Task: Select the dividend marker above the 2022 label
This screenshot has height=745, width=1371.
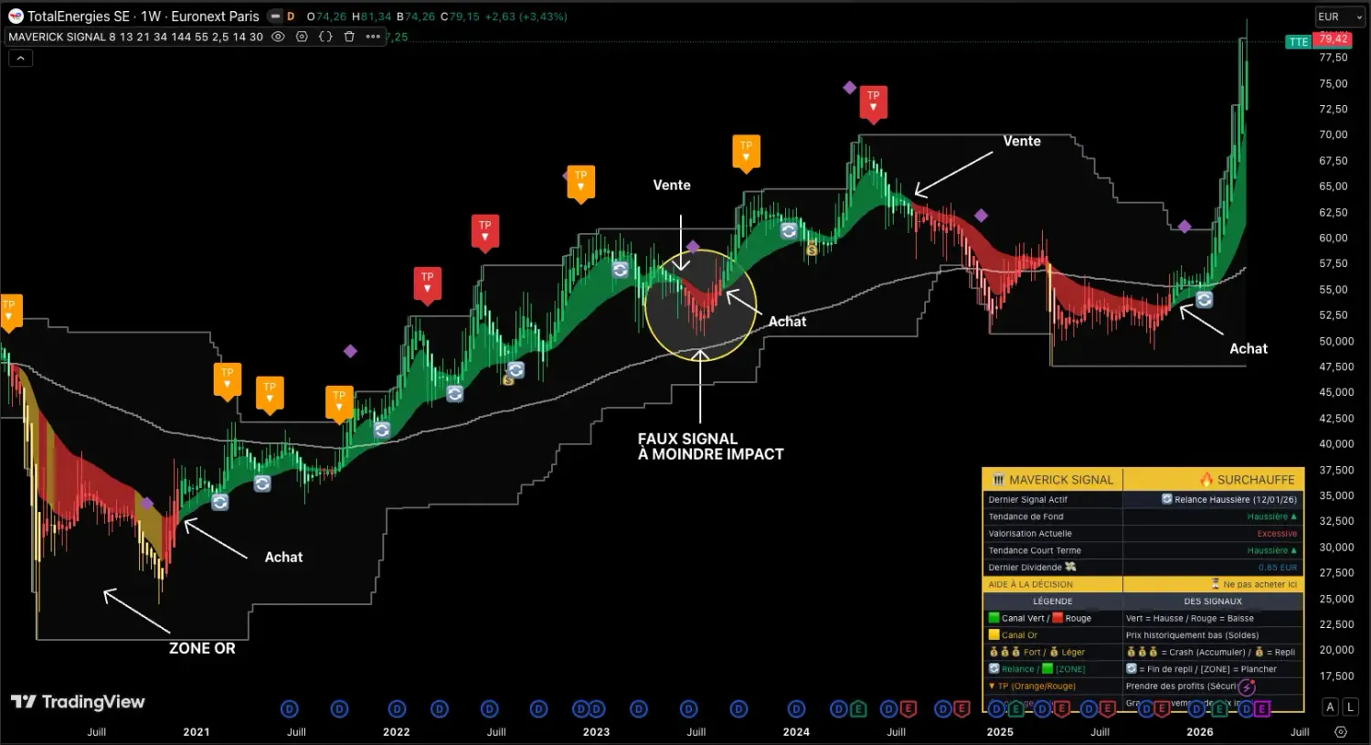Action: tap(397, 708)
